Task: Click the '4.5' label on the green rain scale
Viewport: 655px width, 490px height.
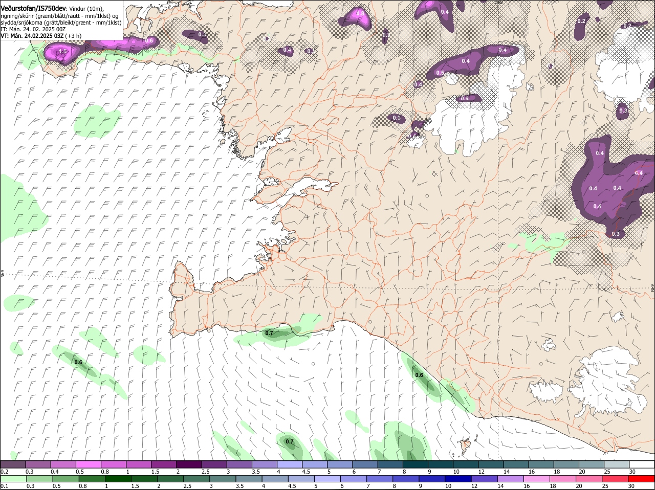Action: 292,485
